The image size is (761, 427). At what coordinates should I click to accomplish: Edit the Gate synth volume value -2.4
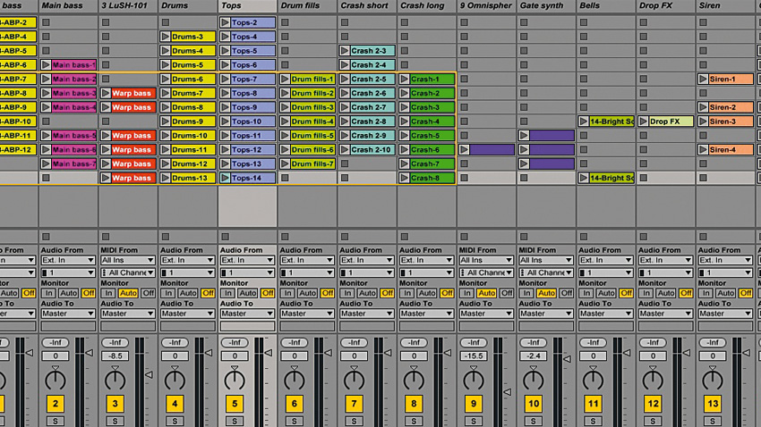click(x=533, y=356)
